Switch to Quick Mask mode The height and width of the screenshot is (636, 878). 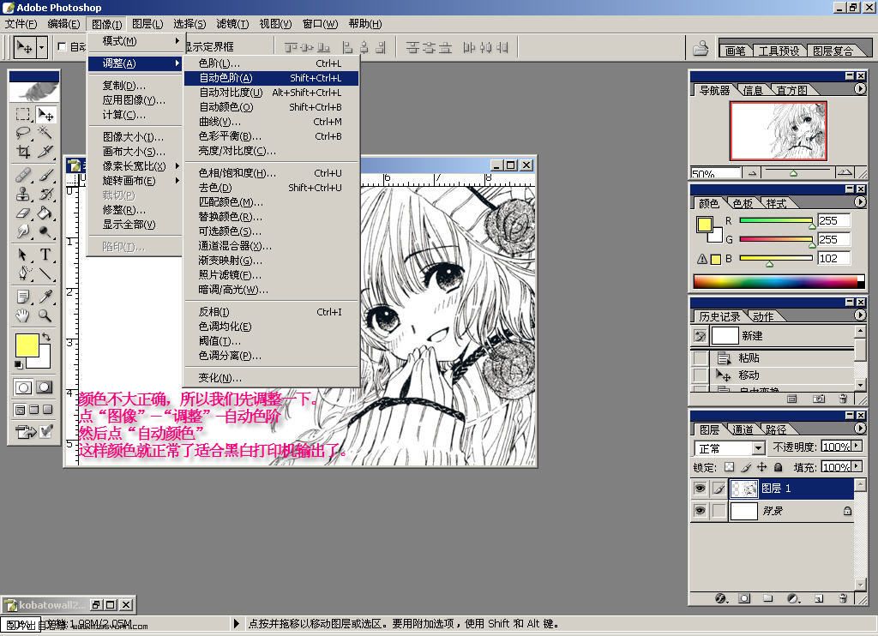point(45,387)
